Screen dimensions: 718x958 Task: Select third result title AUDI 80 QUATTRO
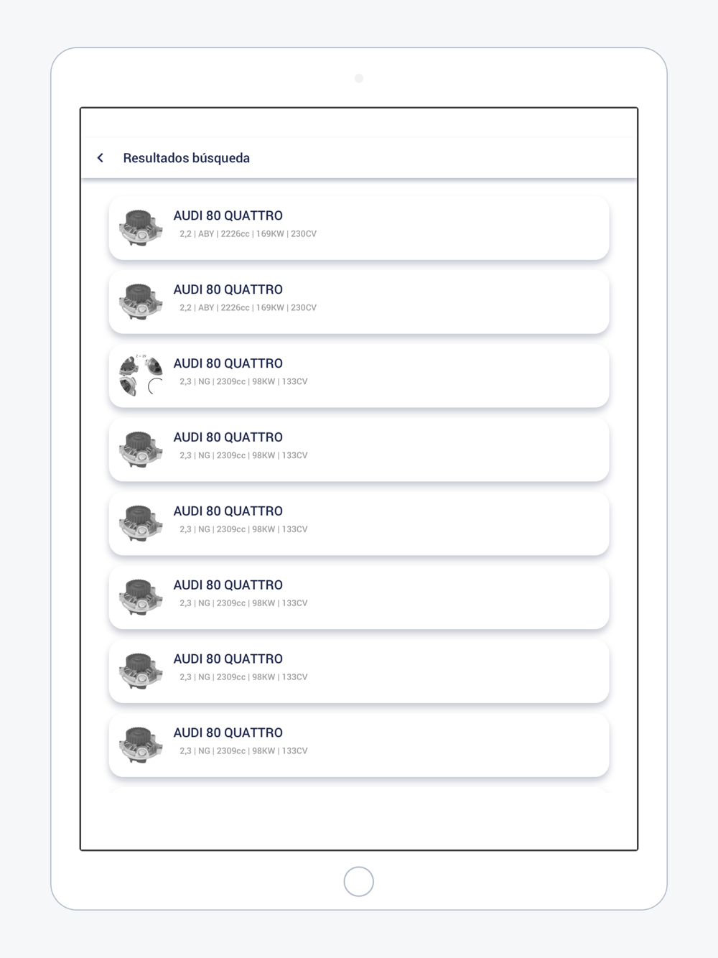coord(228,363)
